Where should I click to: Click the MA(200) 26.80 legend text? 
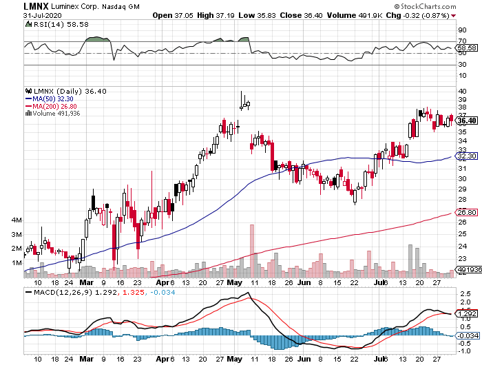point(54,106)
